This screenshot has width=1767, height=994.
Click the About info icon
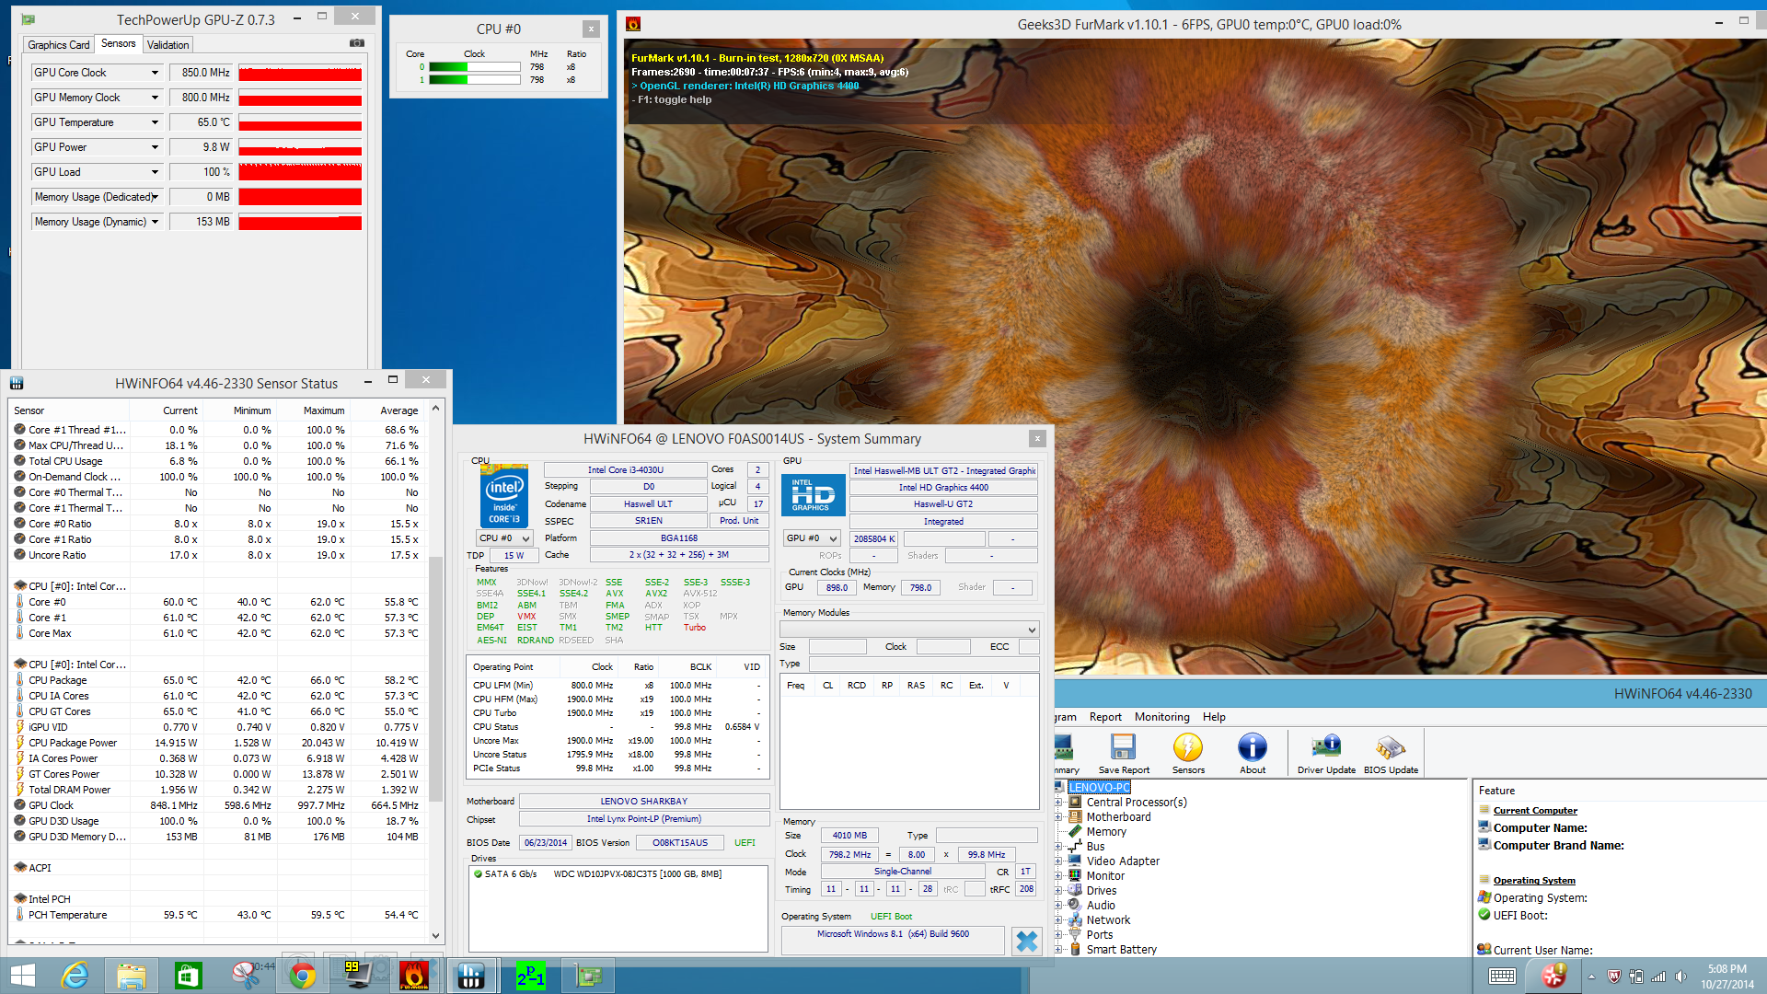(x=1252, y=748)
